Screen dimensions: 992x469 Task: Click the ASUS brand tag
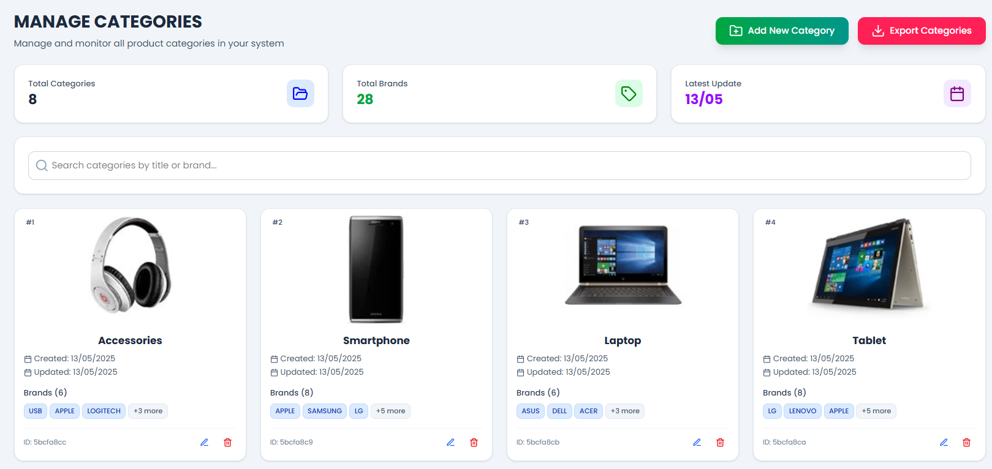point(531,411)
